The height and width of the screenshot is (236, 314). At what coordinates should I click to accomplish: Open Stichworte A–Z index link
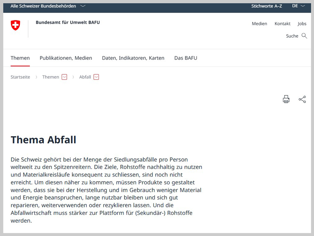pyautogui.click(x=267, y=6)
